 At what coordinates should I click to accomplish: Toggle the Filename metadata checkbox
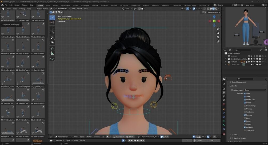(x=245, y=127)
